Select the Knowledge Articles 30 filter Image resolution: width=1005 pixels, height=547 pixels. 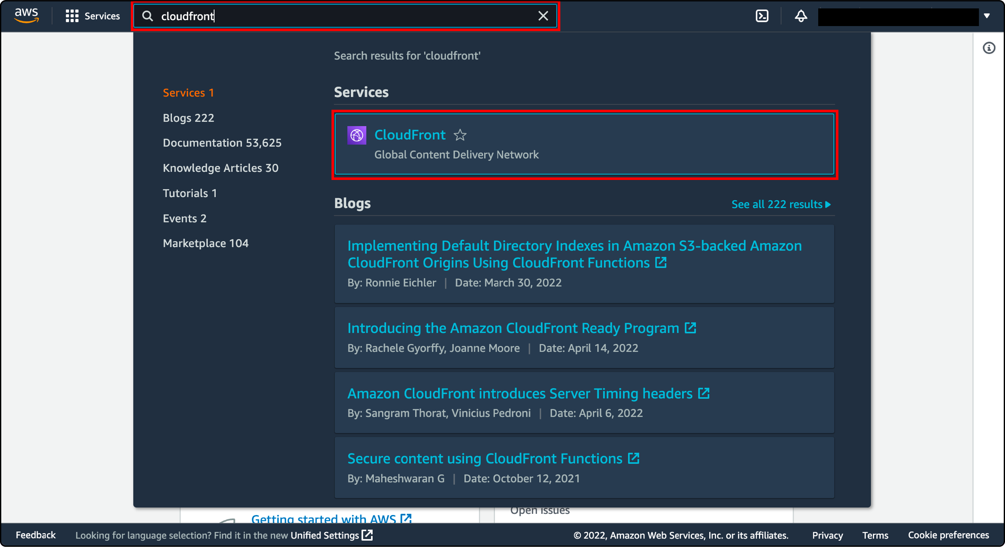click(220, 168)
